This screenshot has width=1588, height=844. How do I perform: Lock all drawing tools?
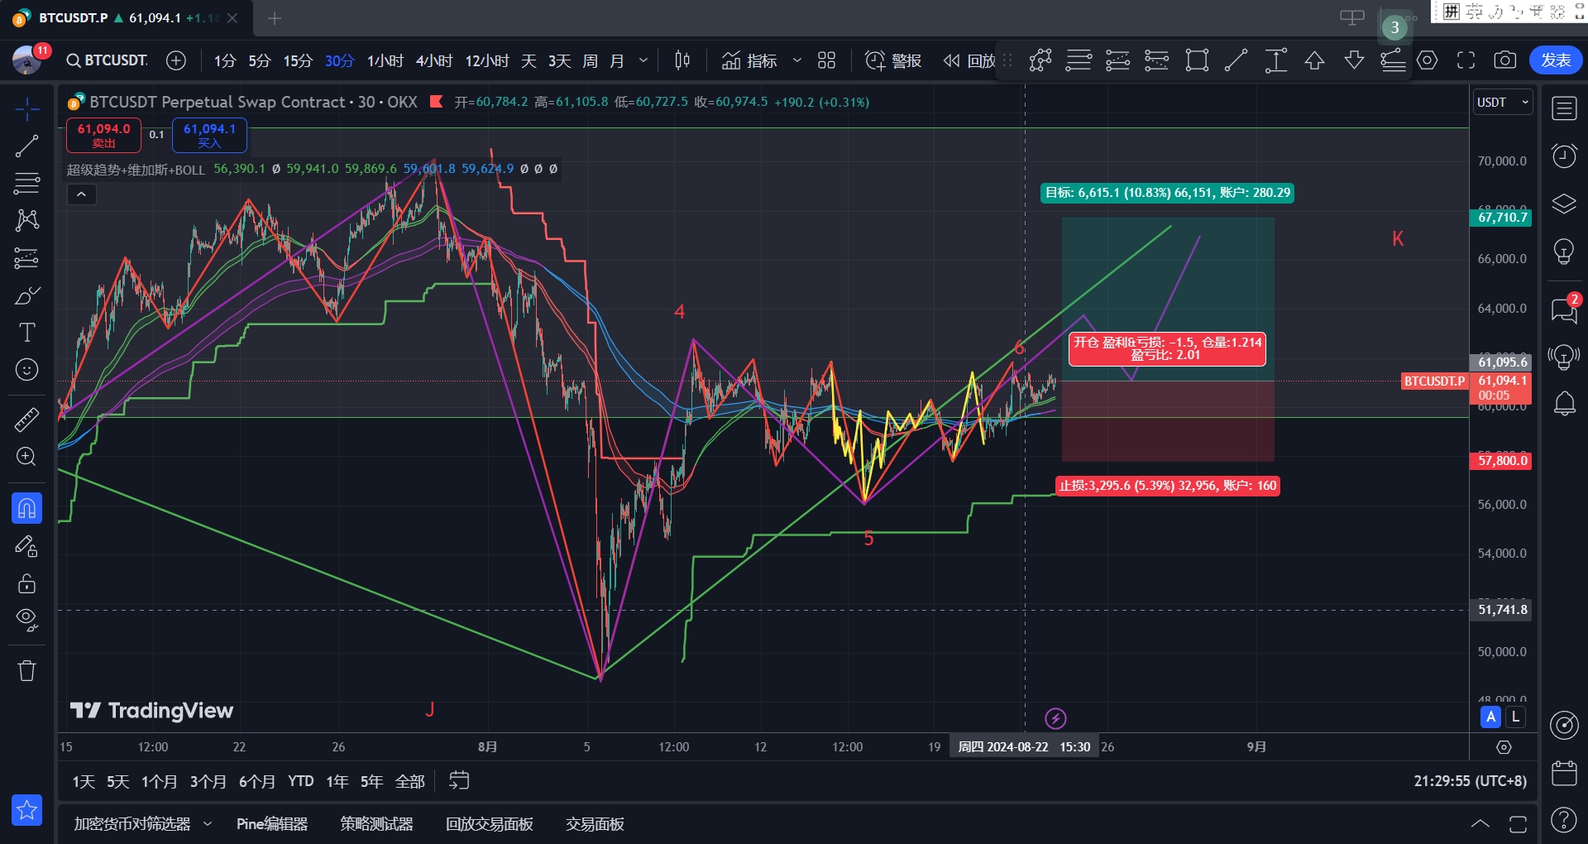(x=26, y=583)
